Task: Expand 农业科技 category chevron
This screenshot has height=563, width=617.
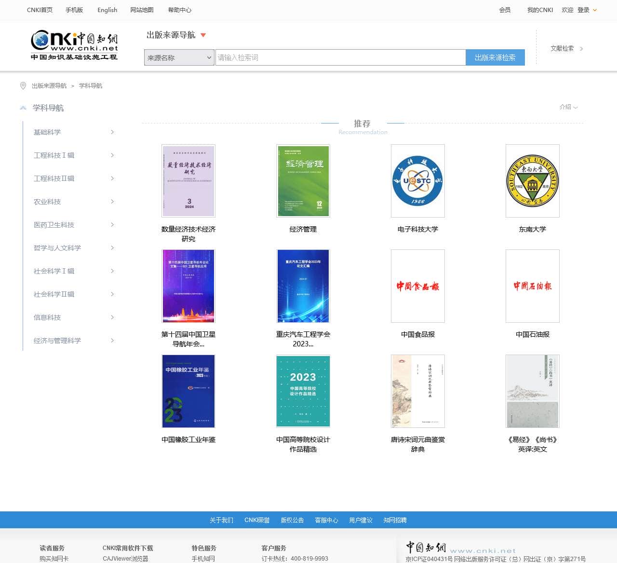Action: tap(112, 202)
